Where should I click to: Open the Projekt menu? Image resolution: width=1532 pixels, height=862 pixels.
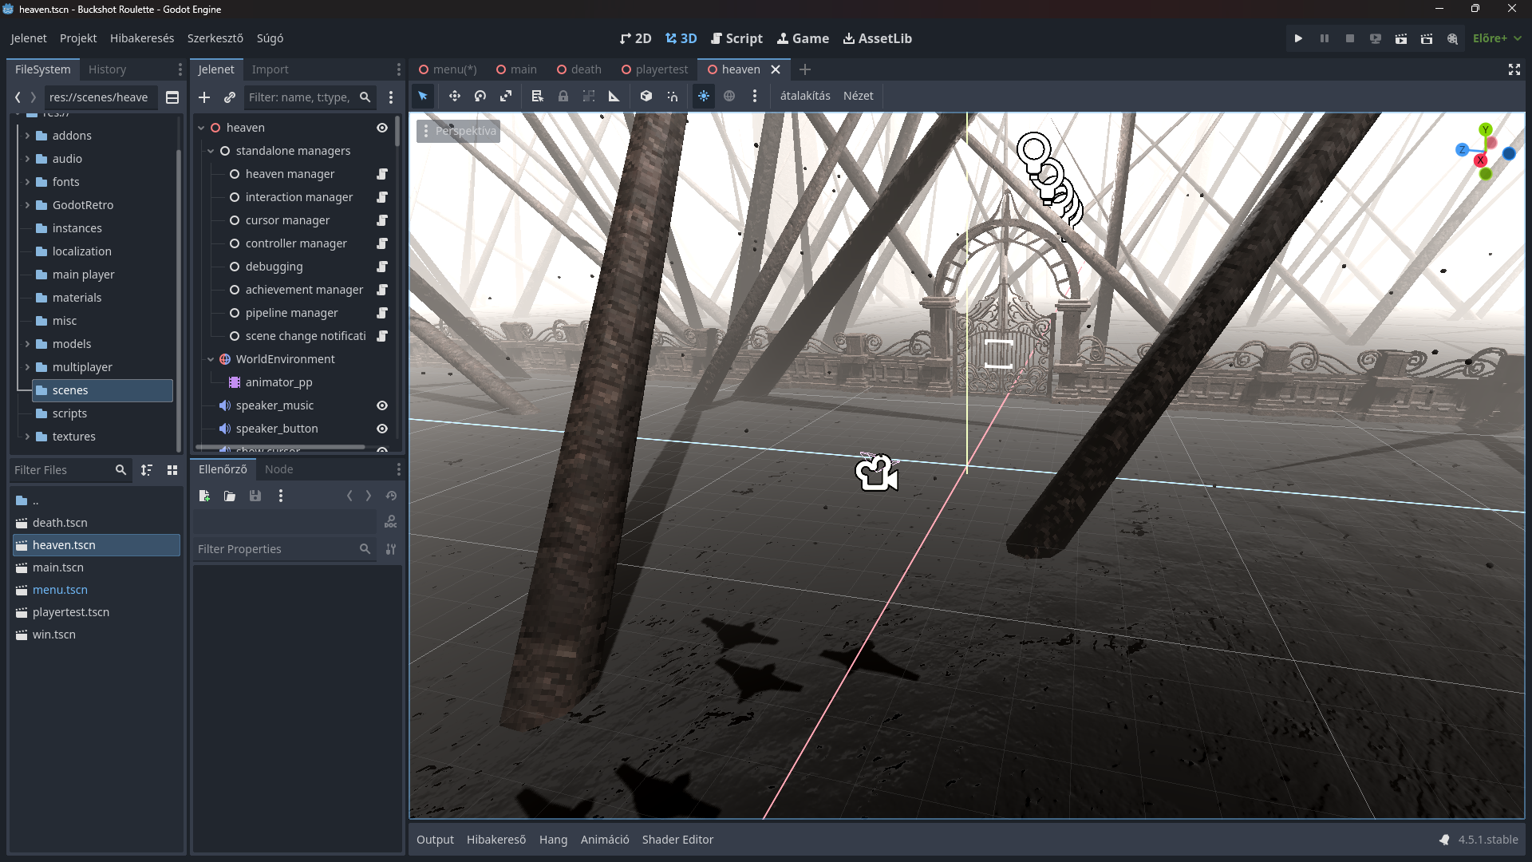[x=78, y=38]
